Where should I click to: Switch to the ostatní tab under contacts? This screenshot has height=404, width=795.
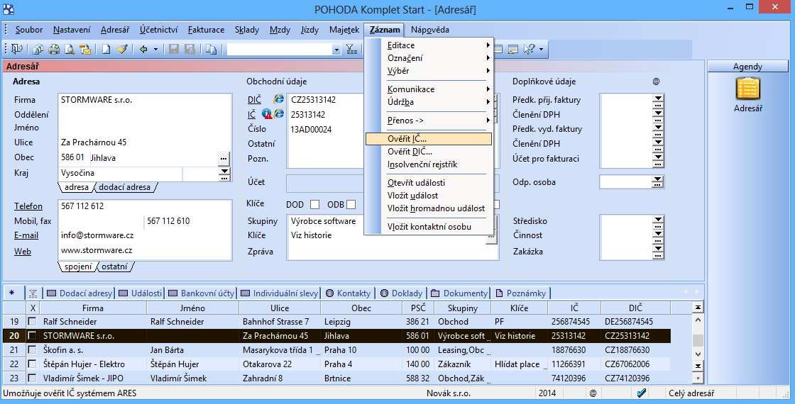point(114,266)
